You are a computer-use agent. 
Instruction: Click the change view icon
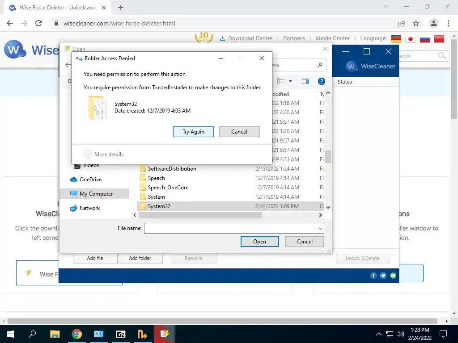[x=281, y=81]
